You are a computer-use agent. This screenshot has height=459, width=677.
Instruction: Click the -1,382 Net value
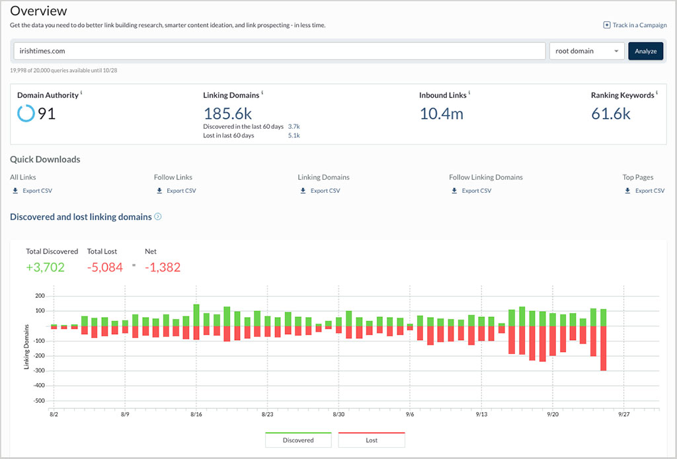[163, 267]
